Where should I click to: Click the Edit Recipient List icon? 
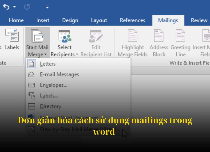(x=96, y=36)
